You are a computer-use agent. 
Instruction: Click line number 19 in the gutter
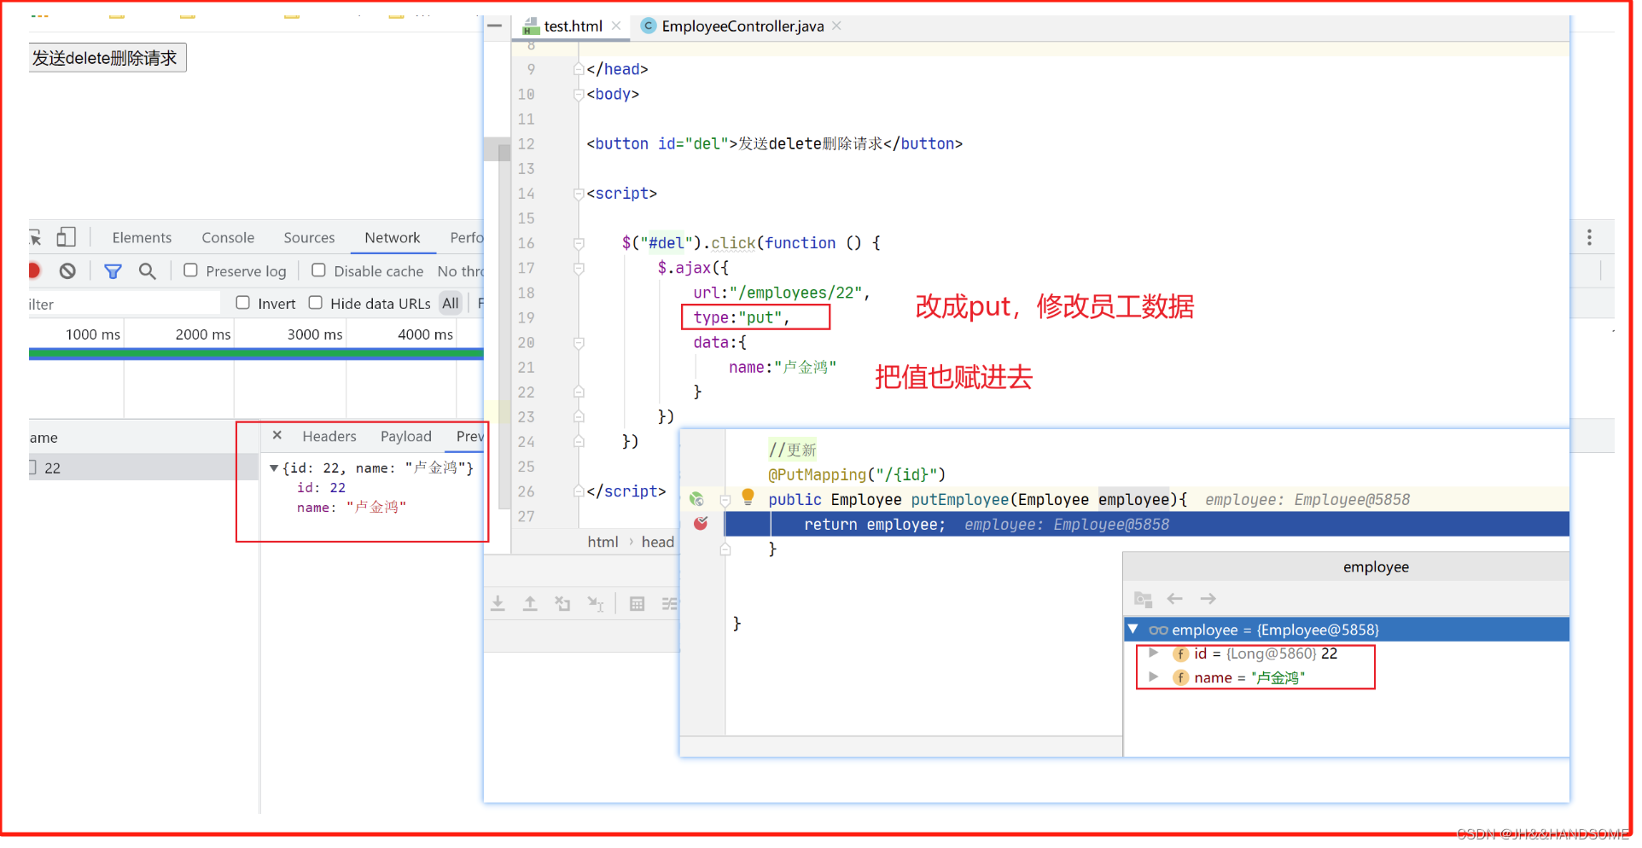[x=526, y=317]
